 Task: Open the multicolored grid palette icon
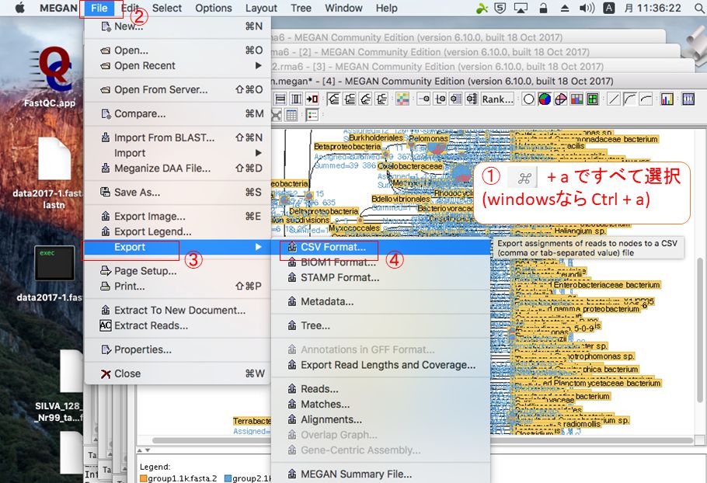(x=402, y=99)
